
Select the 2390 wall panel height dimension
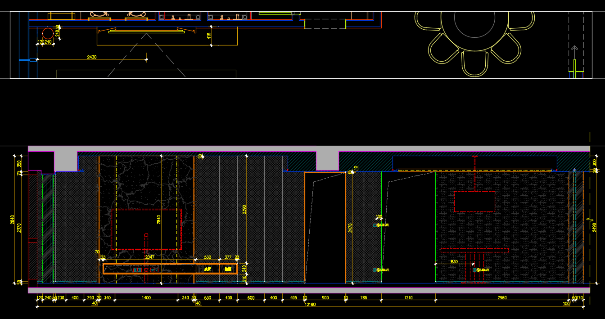[244, 209]
